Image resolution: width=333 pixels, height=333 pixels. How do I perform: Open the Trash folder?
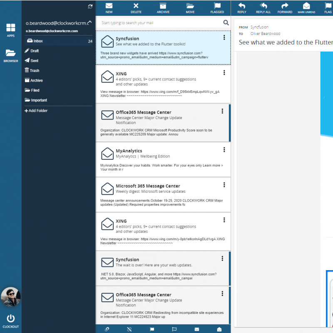32,70
